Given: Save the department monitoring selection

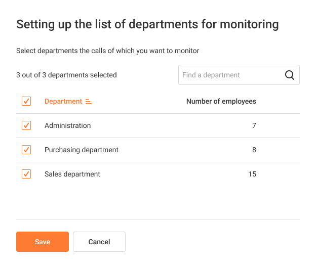Looking at the screenshot, I should (x=43, y=242).
